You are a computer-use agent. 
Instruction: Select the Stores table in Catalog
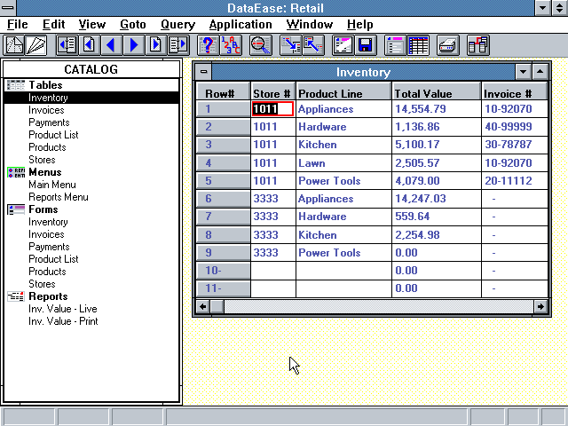click(x=42, y=160)
